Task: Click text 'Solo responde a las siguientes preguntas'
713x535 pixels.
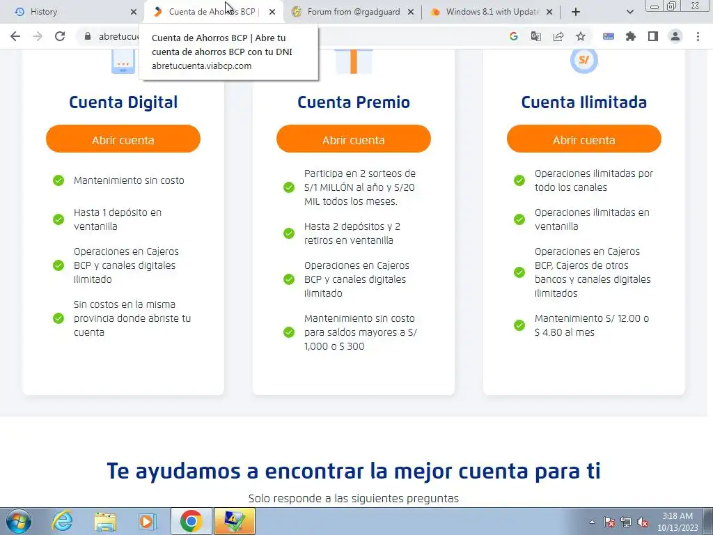Action: 353,499
